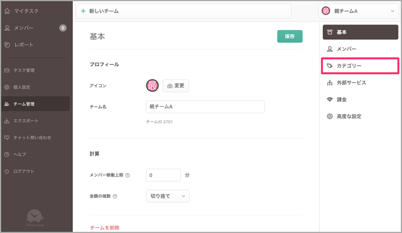Click the inbox icon beside タスク管理

[7, 70]
